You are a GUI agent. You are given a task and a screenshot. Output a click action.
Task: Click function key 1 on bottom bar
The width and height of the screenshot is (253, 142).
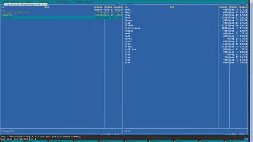12,141
